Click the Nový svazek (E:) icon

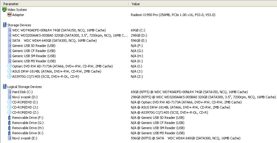point(9,138)
